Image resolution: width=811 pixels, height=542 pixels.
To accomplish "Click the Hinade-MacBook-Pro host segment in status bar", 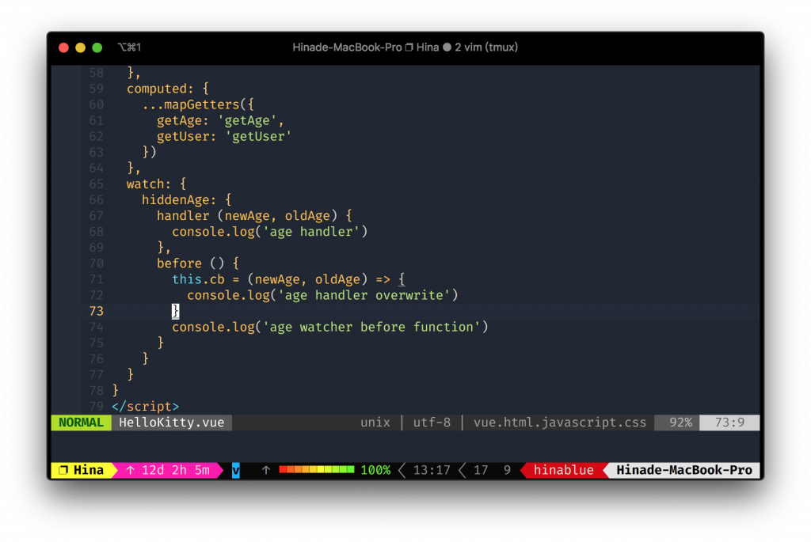I will [683, 470].
